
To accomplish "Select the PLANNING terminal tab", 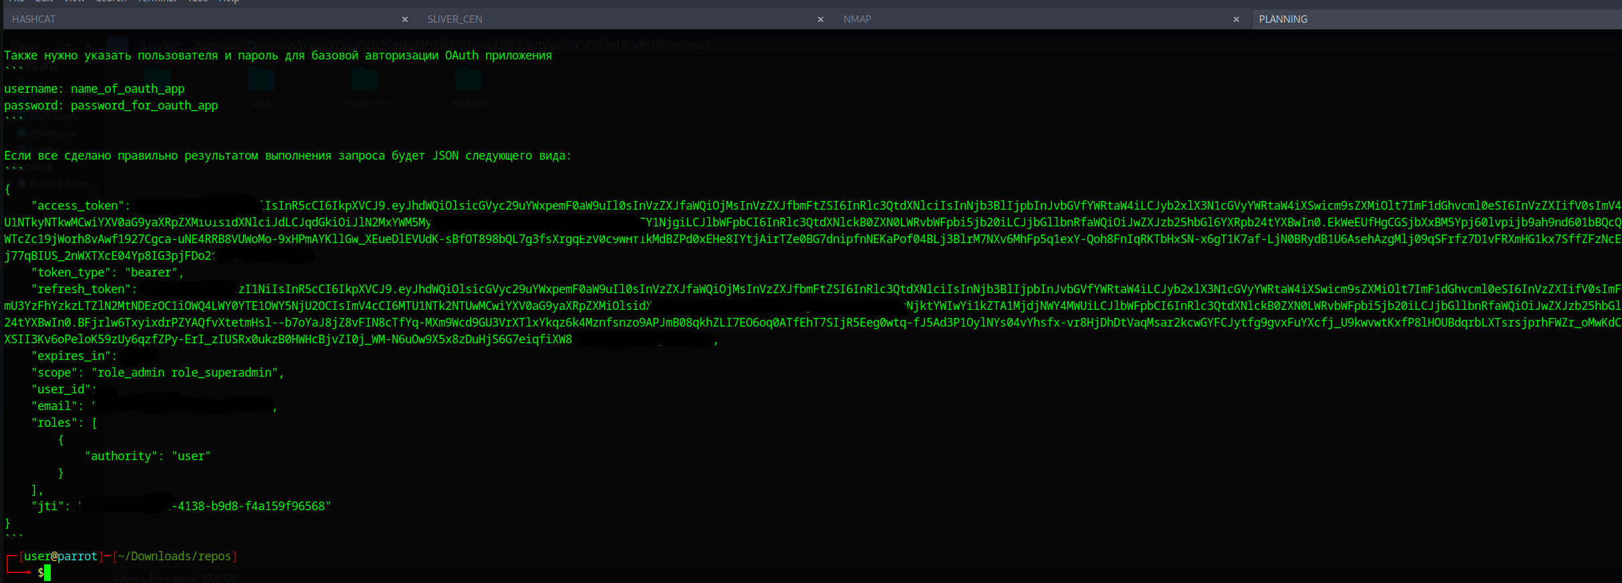I will [x=1282, y=19].
